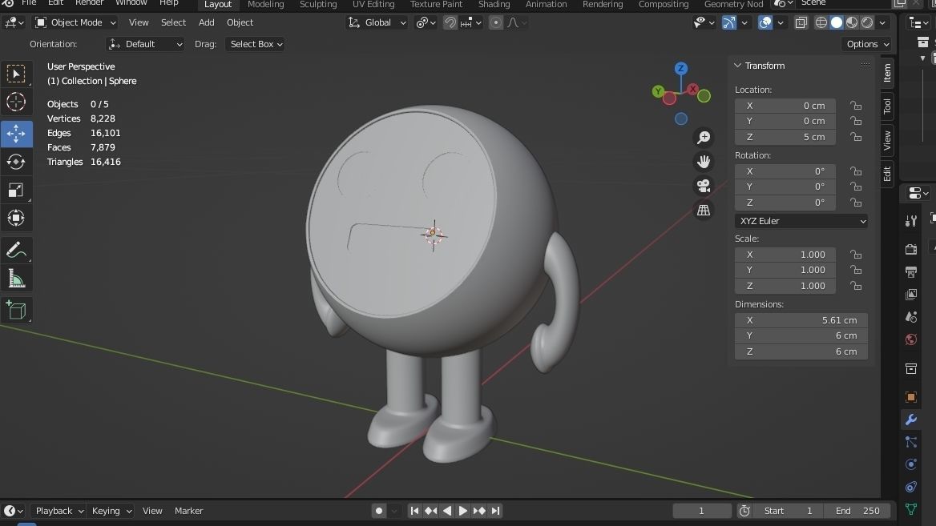The image size is (936, 526).
Task: Toggle lock on Location Z
Action: [856, 137]
